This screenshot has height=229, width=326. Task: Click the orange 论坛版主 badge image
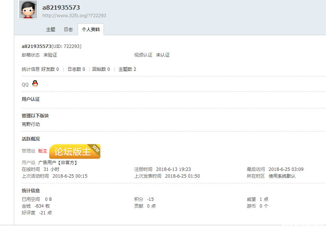tap(75, 151)
